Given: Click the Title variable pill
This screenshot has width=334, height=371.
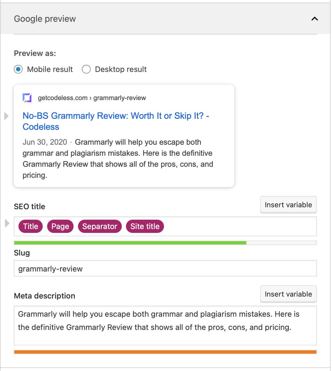Looking at the screenshot, I should [30, 226].
